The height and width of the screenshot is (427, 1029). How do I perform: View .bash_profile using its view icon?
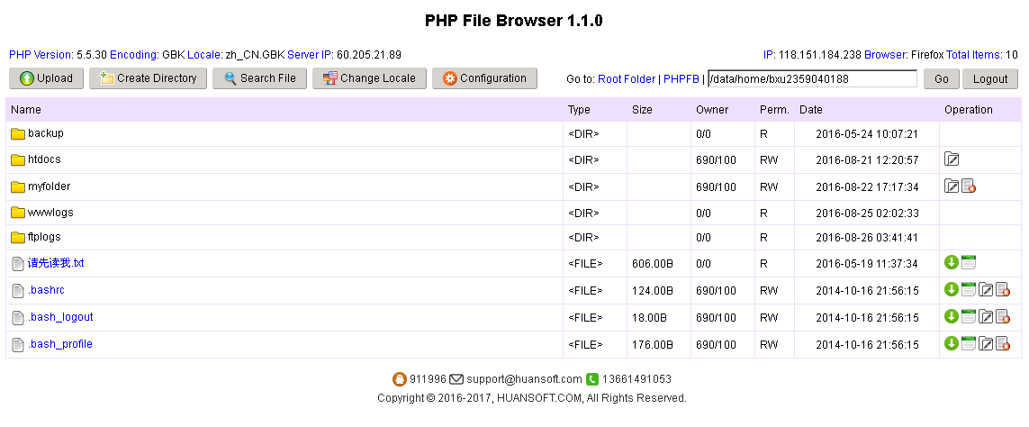tap(969, 344)
